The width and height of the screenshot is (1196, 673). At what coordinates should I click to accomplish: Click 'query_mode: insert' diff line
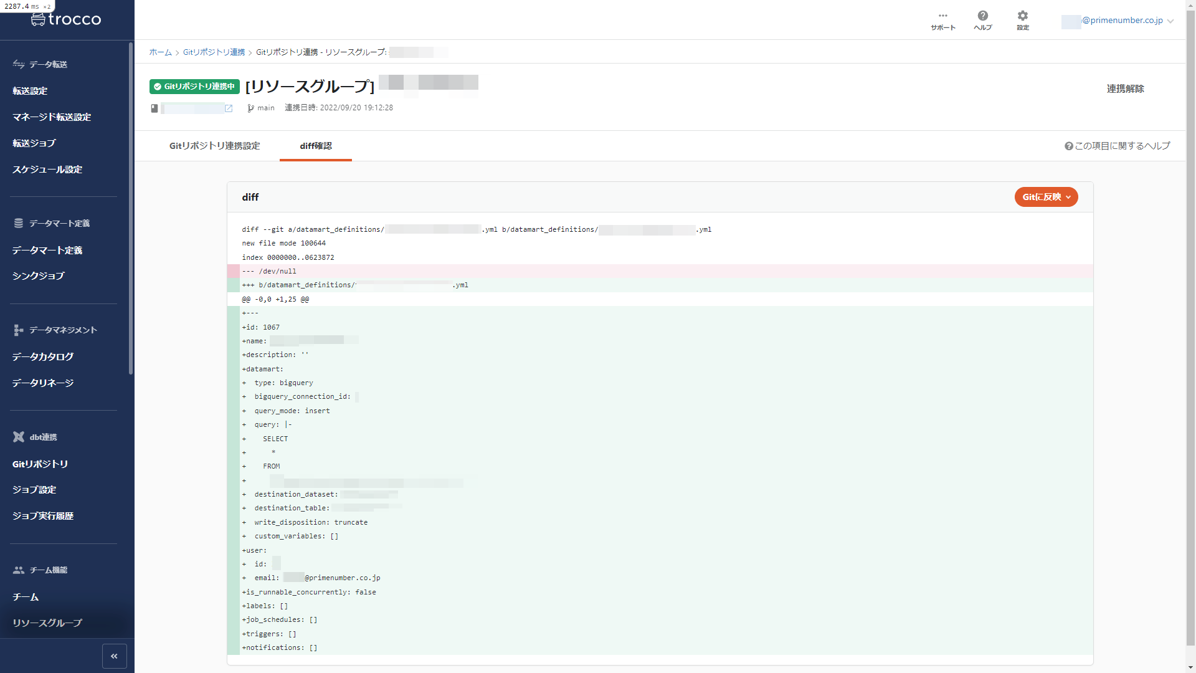660,411
